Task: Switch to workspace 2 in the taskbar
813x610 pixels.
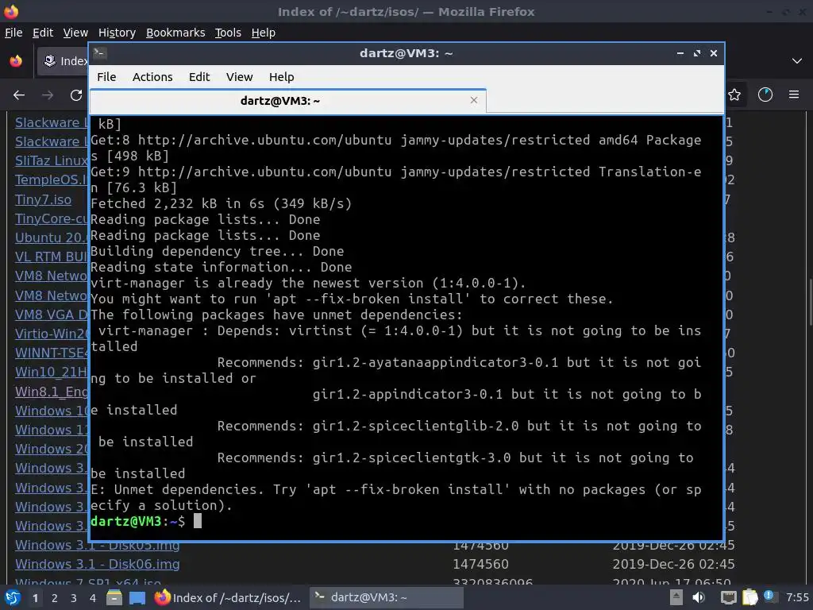Action: click(x=55, y=598)
